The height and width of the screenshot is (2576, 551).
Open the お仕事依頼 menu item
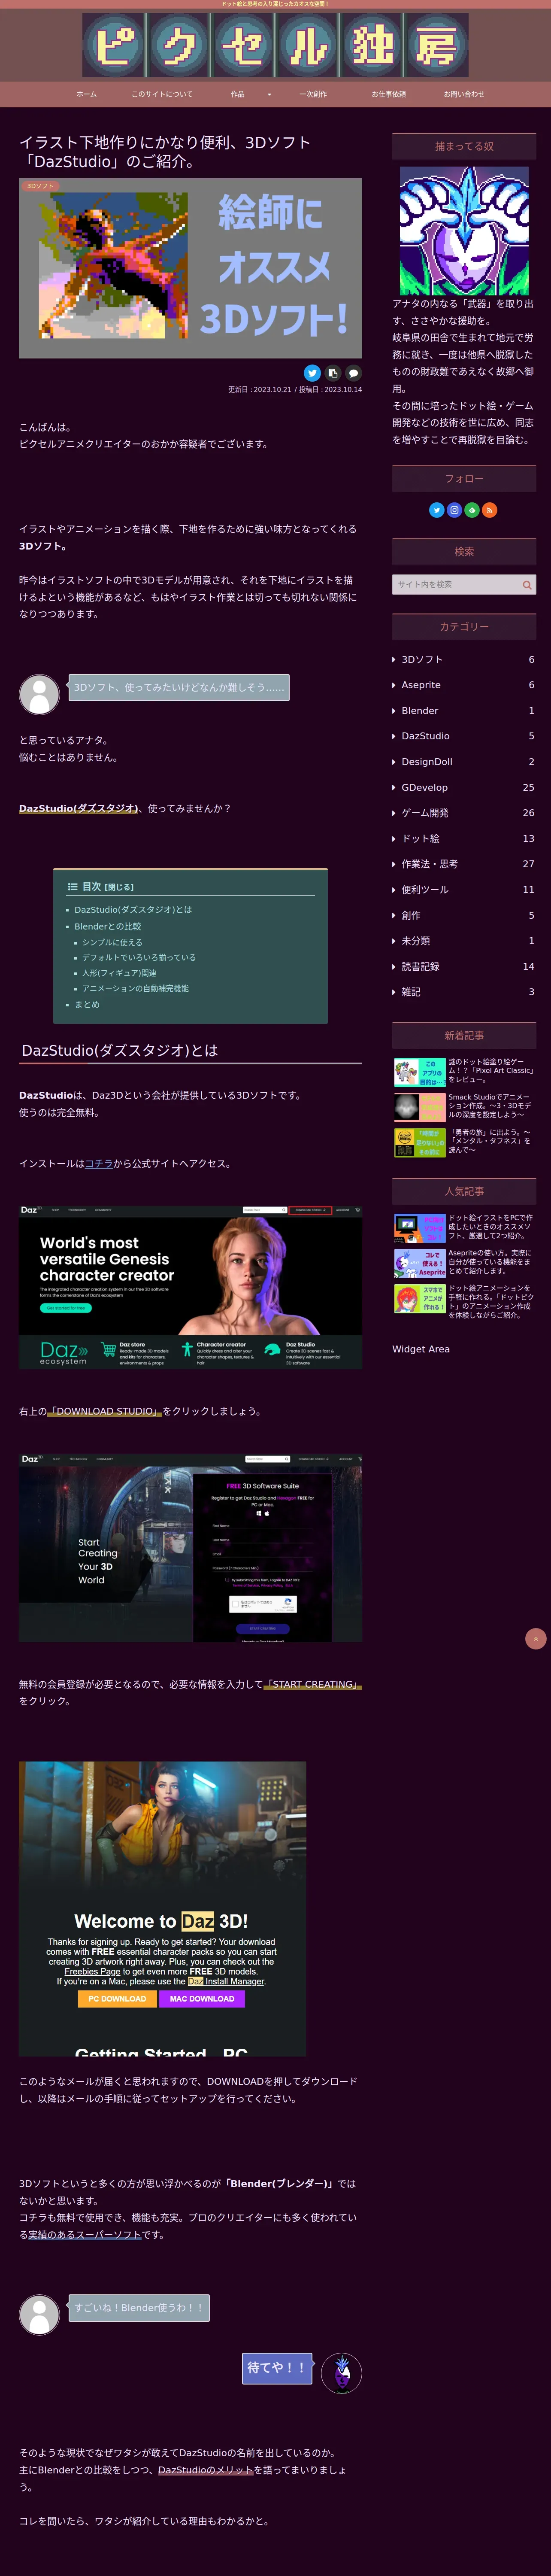389,94
